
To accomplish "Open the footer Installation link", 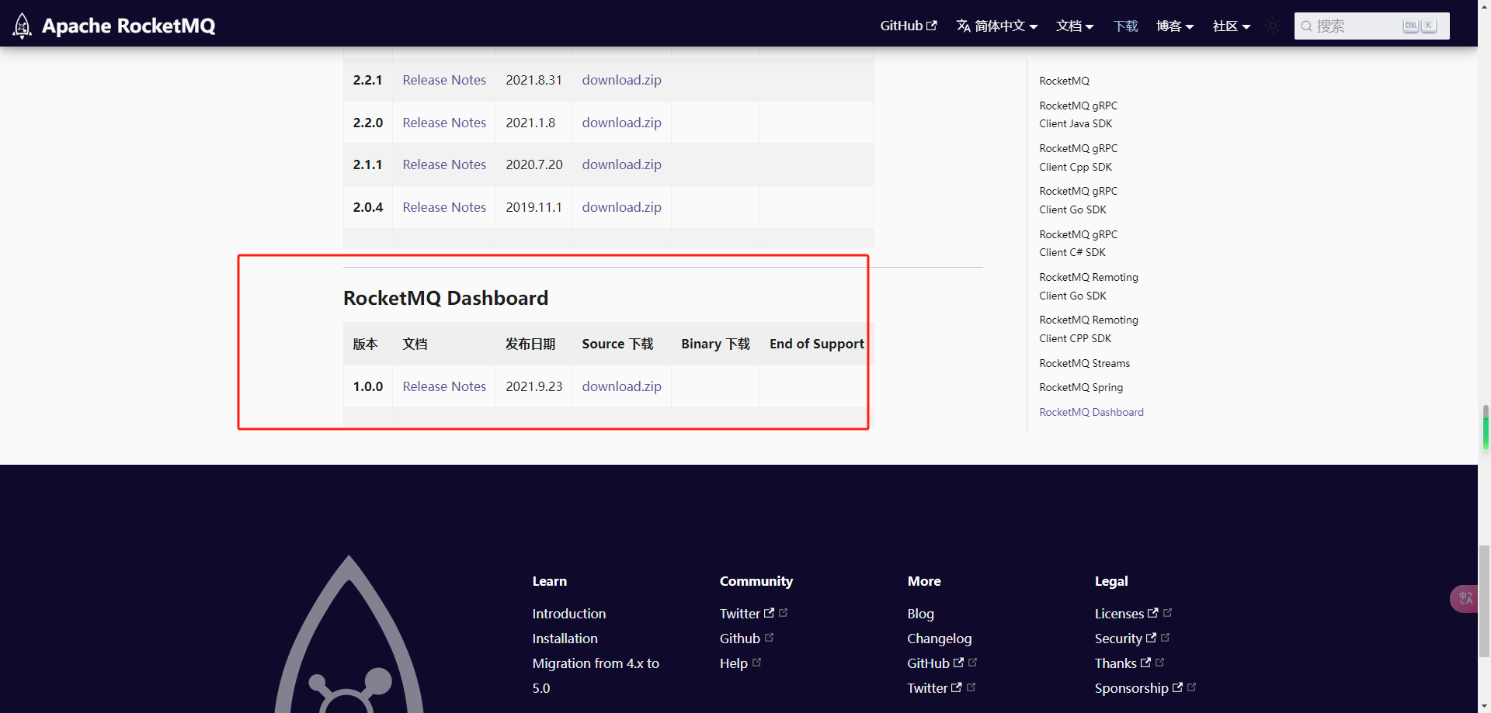I will (x=565, y=639).
